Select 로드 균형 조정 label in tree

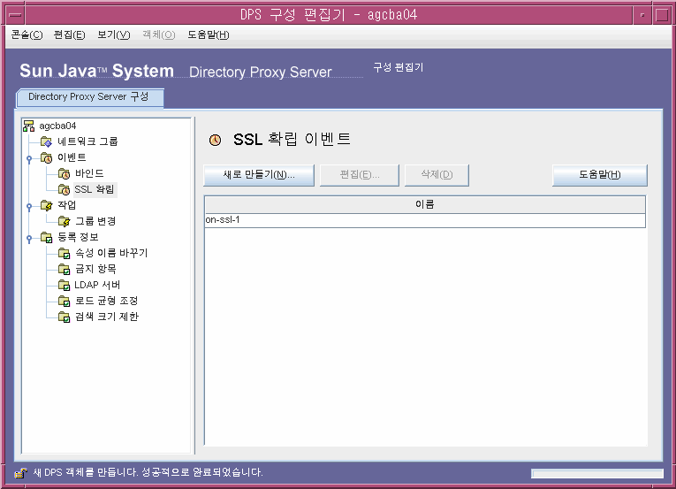pos(107,301)
